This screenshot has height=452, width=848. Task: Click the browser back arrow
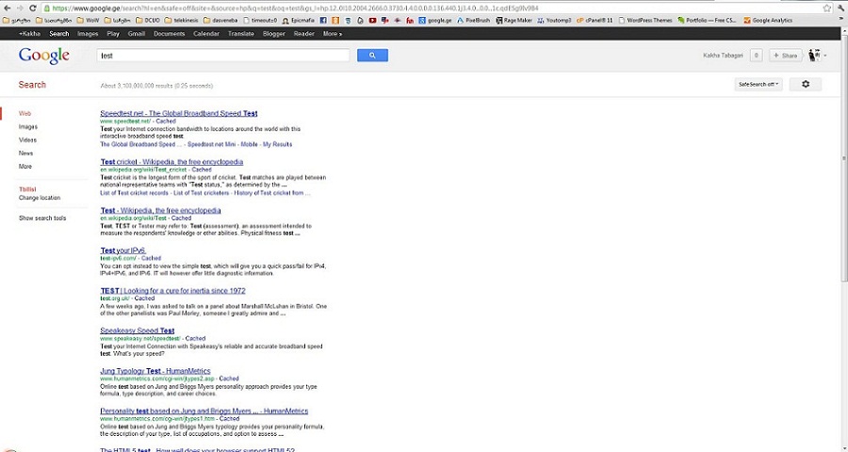7,8
